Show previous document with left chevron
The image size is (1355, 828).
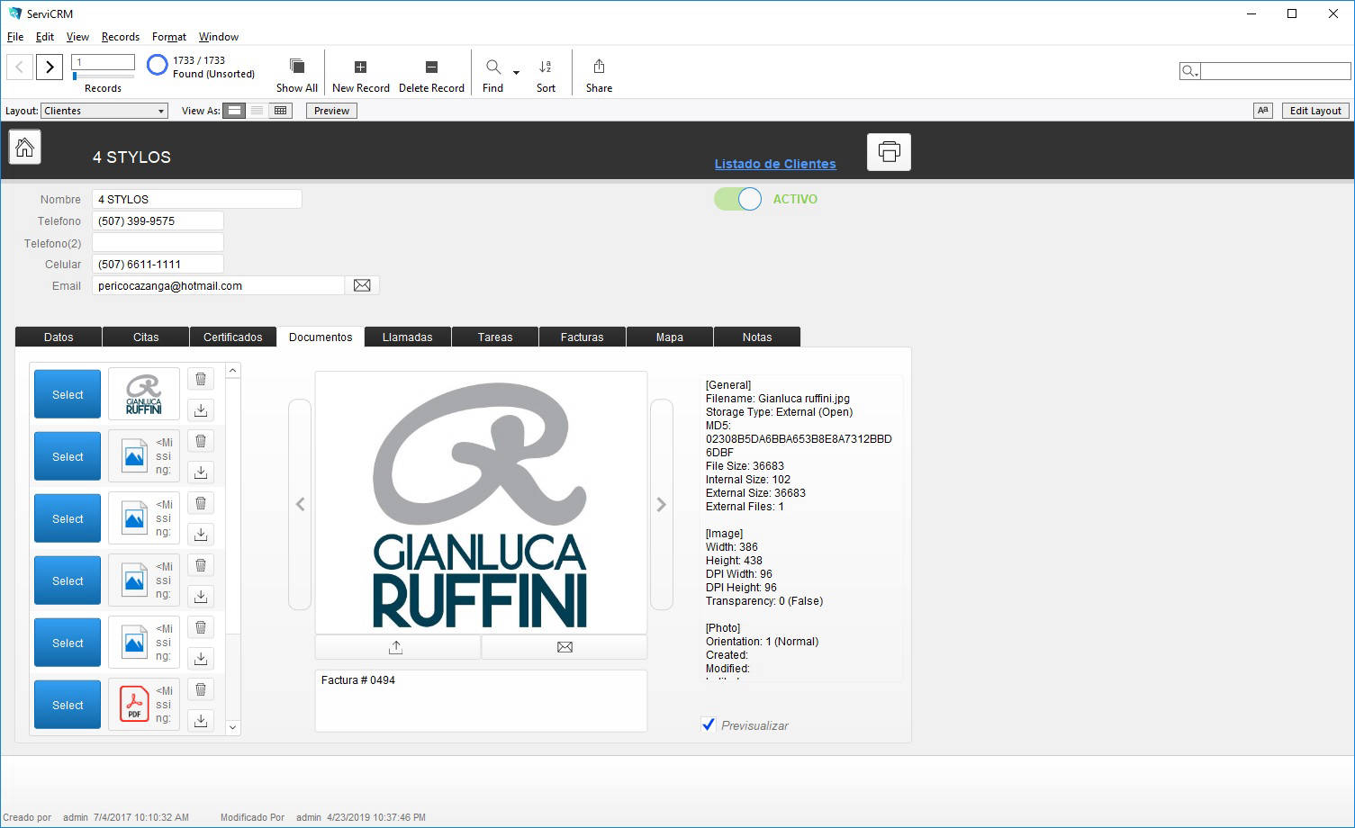[x=300, y=504]
